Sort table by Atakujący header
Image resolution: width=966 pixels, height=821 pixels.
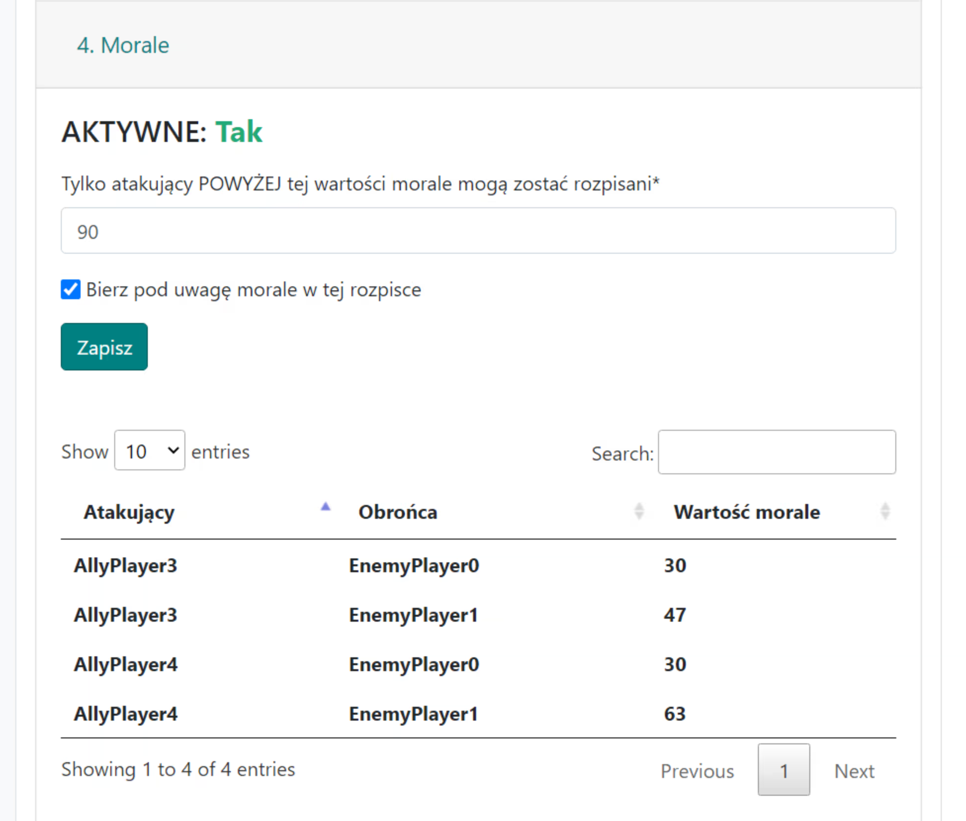tap(129, 512)
